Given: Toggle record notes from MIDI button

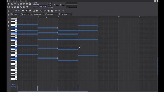Looking at the screenshot, I should point(16,11).
